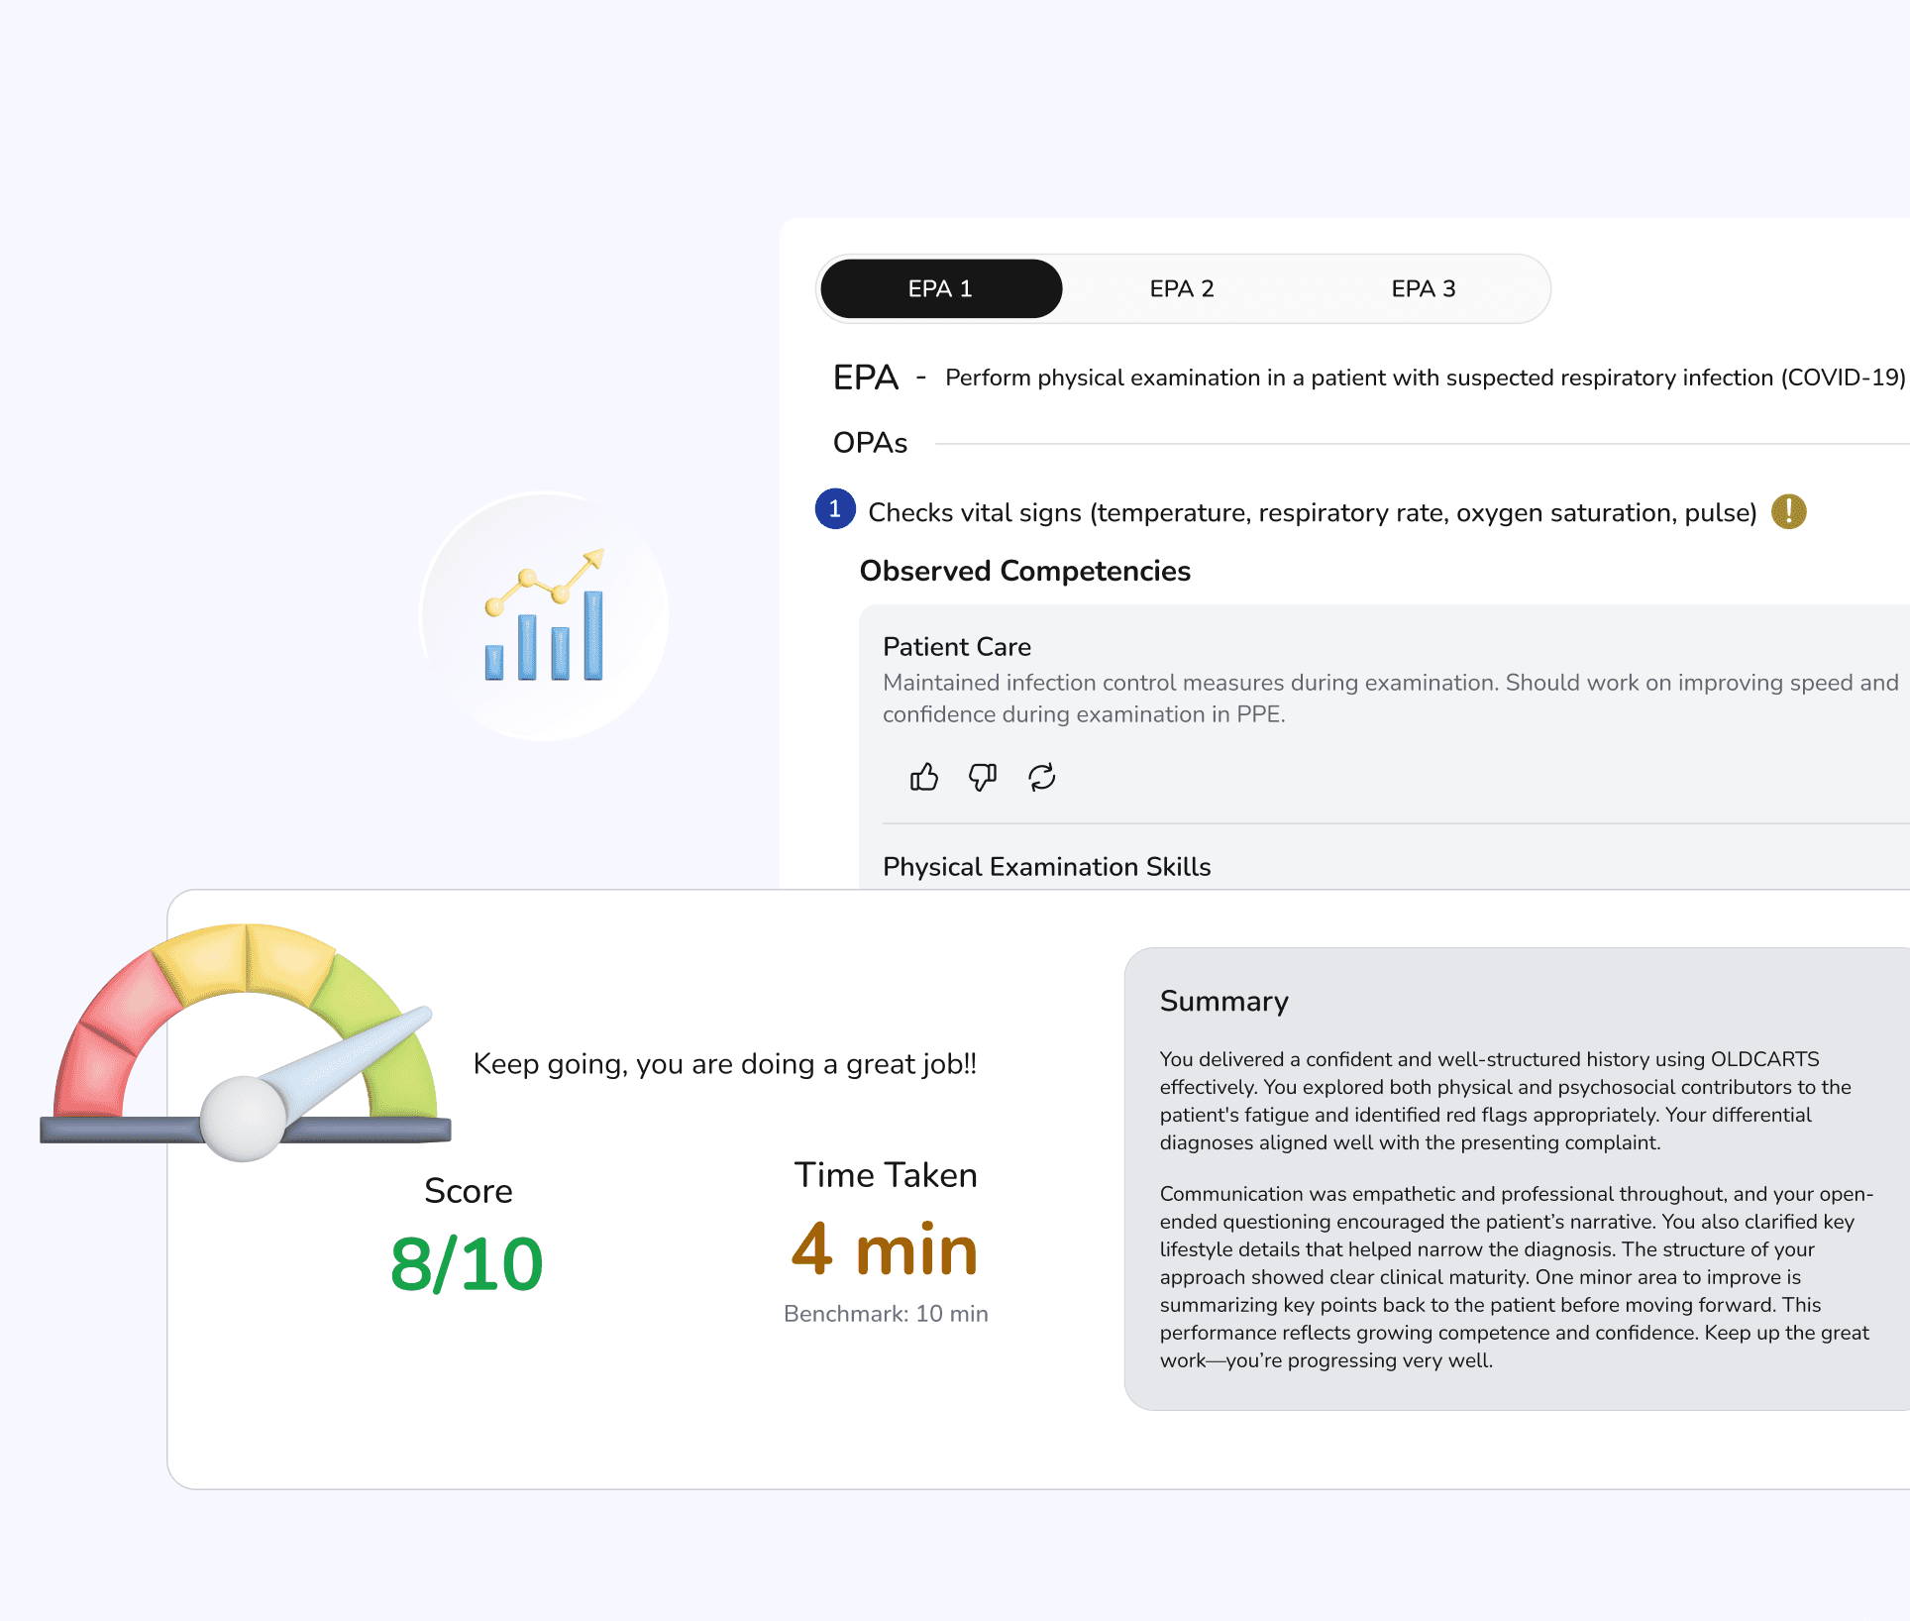Click the Observed Competencies heading
The width and height of the screenshot is (1910, 1621).
(x=1025, y=571)
